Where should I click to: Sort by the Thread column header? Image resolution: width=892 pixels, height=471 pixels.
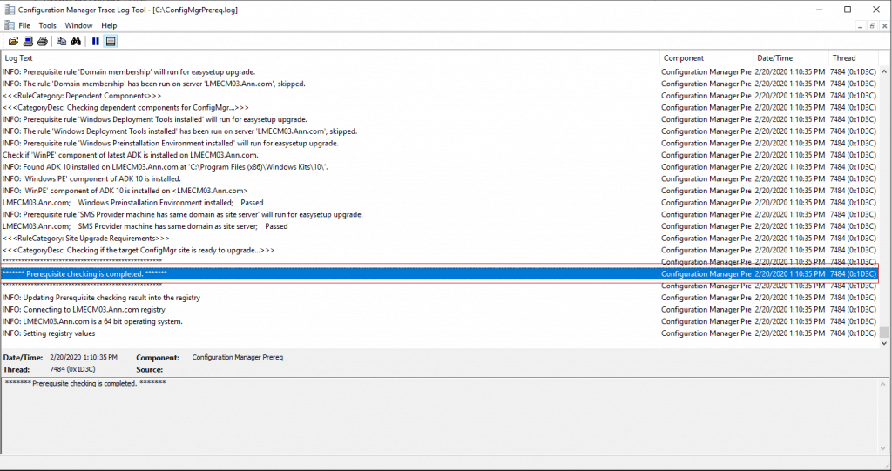point(854,58)
